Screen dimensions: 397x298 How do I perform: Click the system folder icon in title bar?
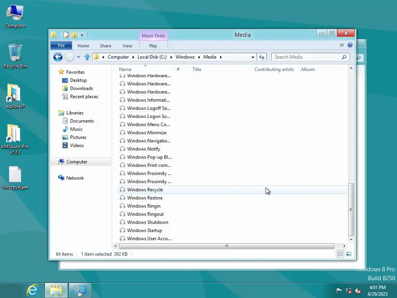(x=54, y=35)
